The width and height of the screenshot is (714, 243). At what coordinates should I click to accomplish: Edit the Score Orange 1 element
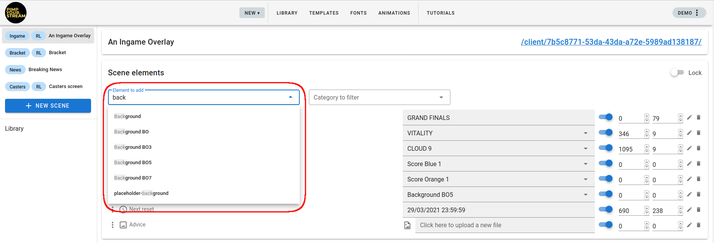click(x=689, y=179)
